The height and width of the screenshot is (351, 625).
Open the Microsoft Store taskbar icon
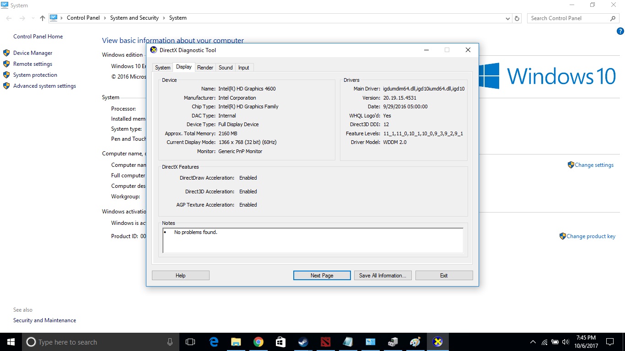(281, 342)
